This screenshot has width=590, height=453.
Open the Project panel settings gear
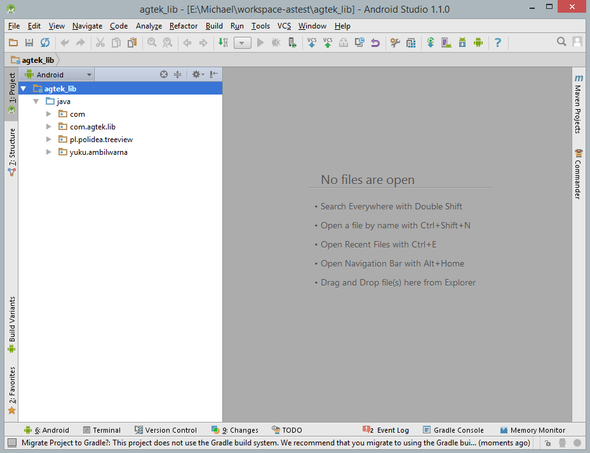[x=196, y=74]
